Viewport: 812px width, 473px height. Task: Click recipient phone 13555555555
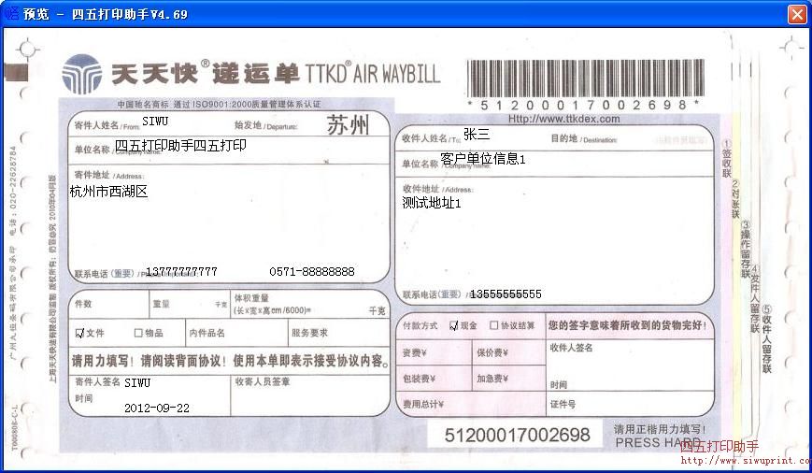[x=506, y=294]
